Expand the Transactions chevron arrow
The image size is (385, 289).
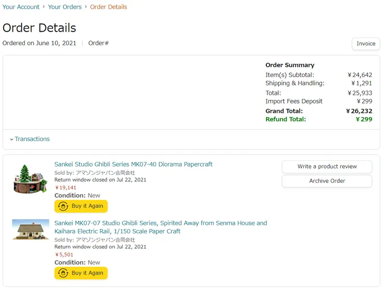click(x=11, y=140)
